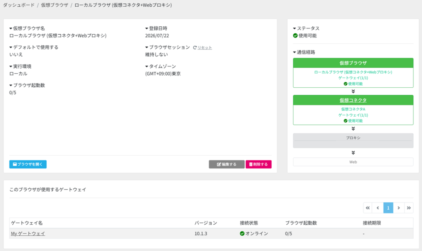This screenshot has width=422, height=251.
Task: Click the ブラウザを開く button
Action: coord(28,164)
